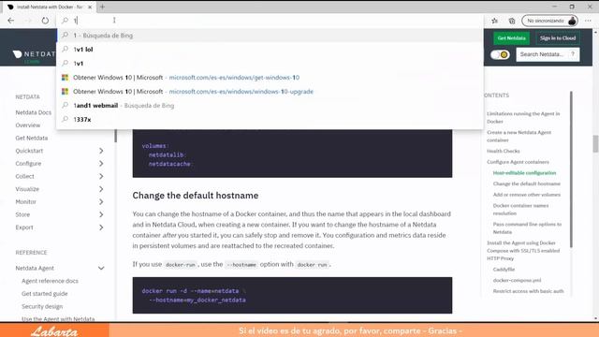Toggle the dark/light theme switch

tap(500, 54)
